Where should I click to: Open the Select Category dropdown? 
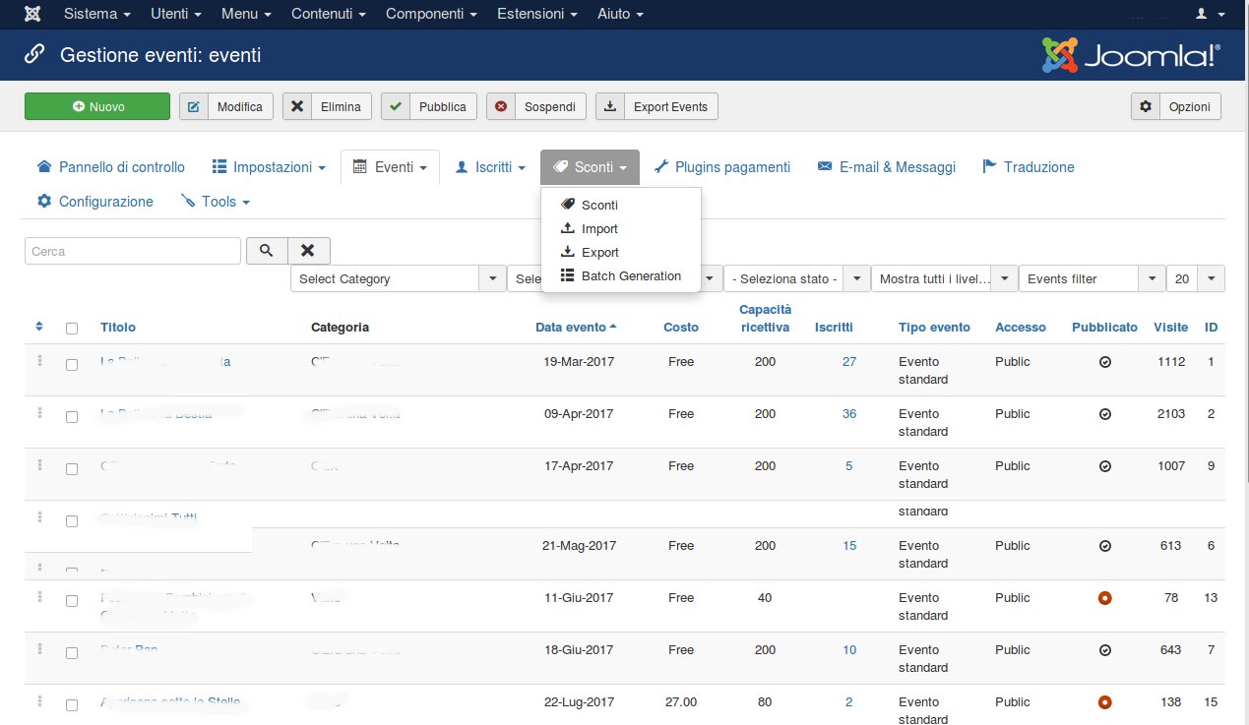398,279
